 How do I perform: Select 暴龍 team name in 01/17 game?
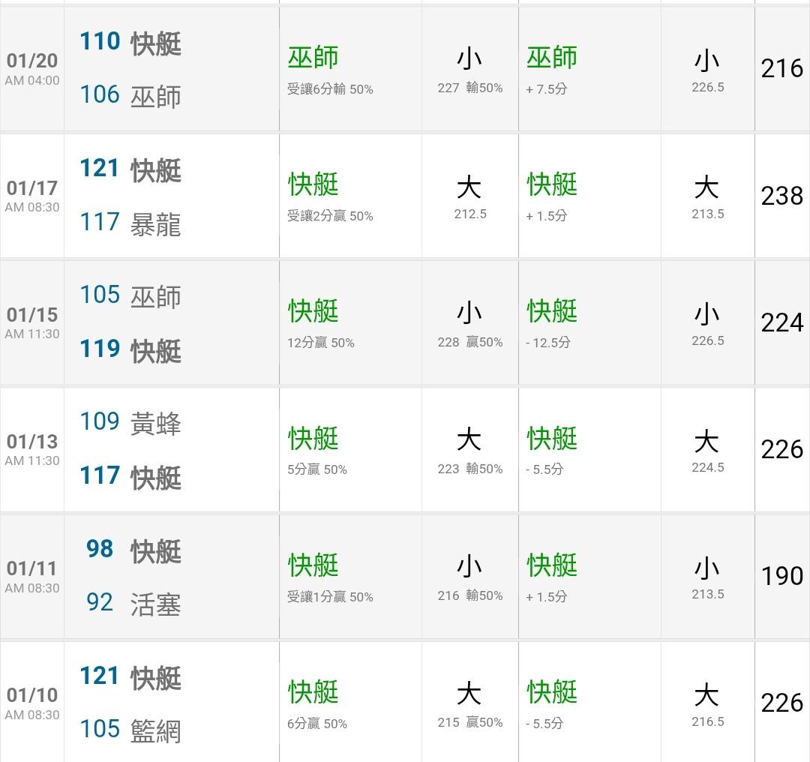pos(155,223)
